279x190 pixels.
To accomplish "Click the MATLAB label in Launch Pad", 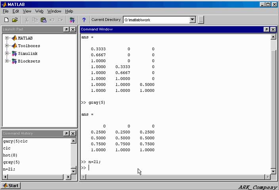I will tap(25, 38).
